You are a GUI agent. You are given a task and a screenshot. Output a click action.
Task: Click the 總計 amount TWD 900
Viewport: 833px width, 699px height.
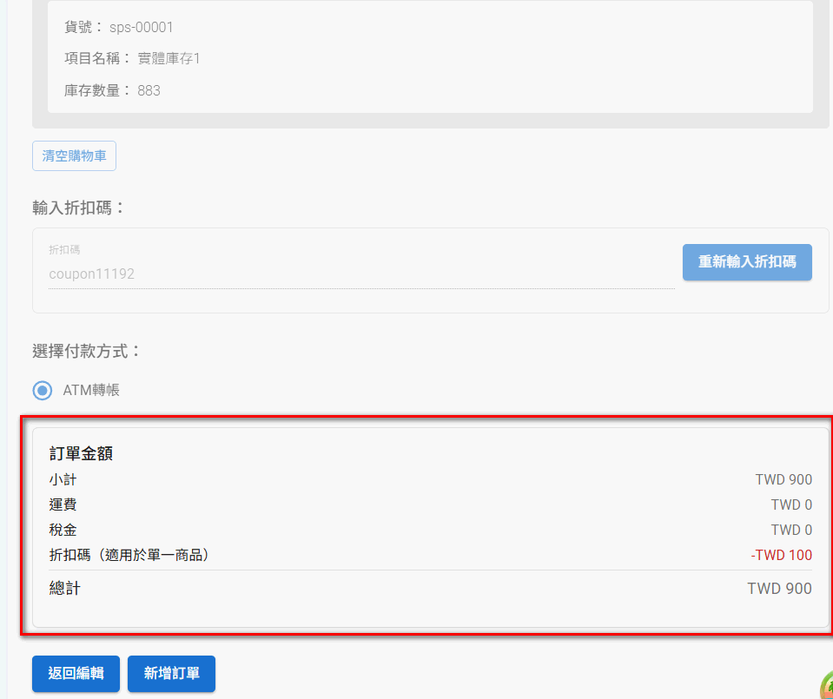pos(779,589)
